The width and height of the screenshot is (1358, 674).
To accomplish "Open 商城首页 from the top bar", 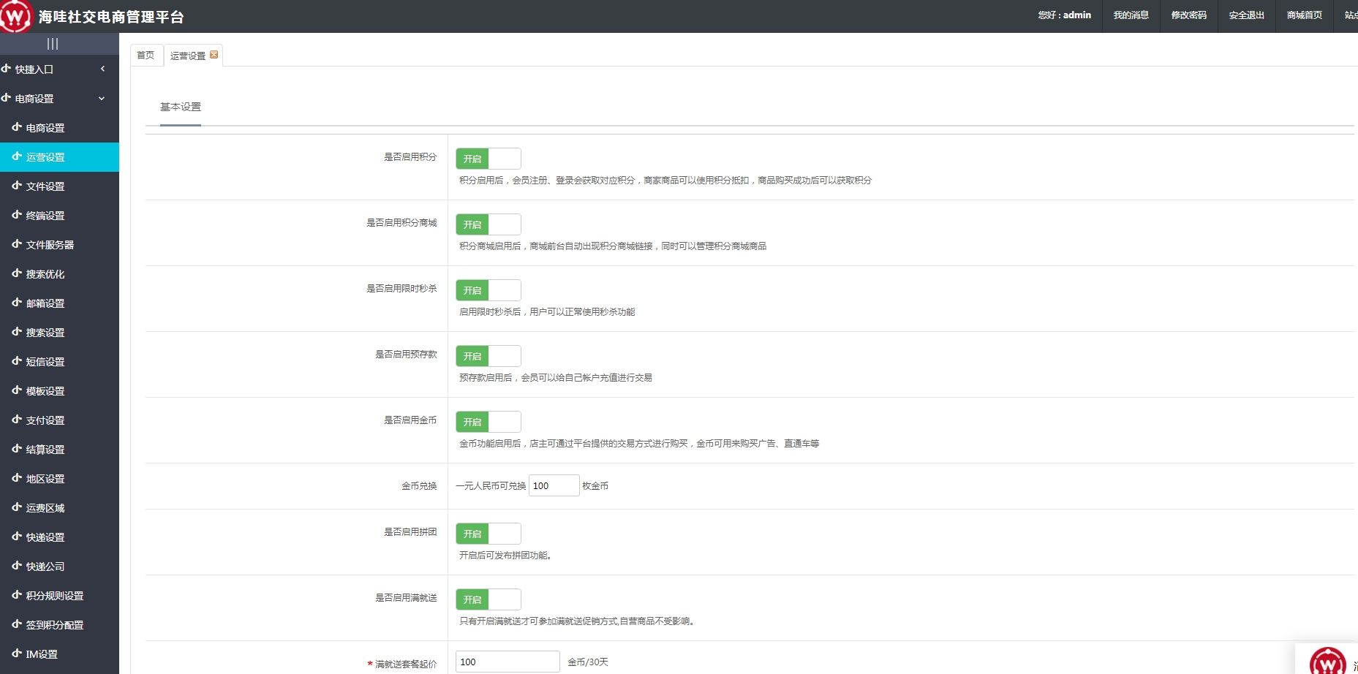I will tap(1304, 15).
